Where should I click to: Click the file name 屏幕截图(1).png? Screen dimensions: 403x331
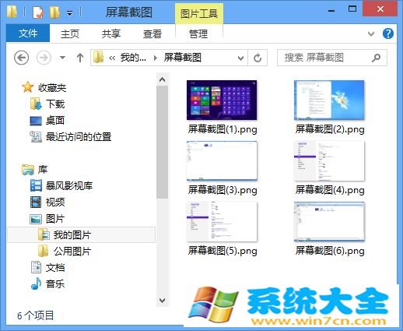tap(223, 129)
